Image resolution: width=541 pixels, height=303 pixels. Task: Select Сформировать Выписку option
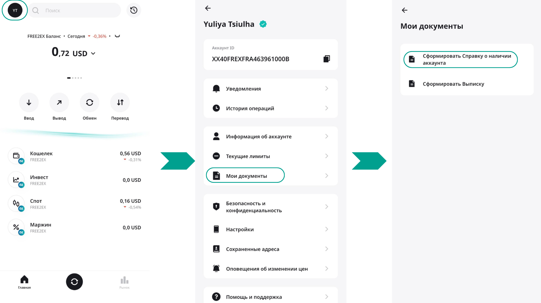(x=453, y=84)
